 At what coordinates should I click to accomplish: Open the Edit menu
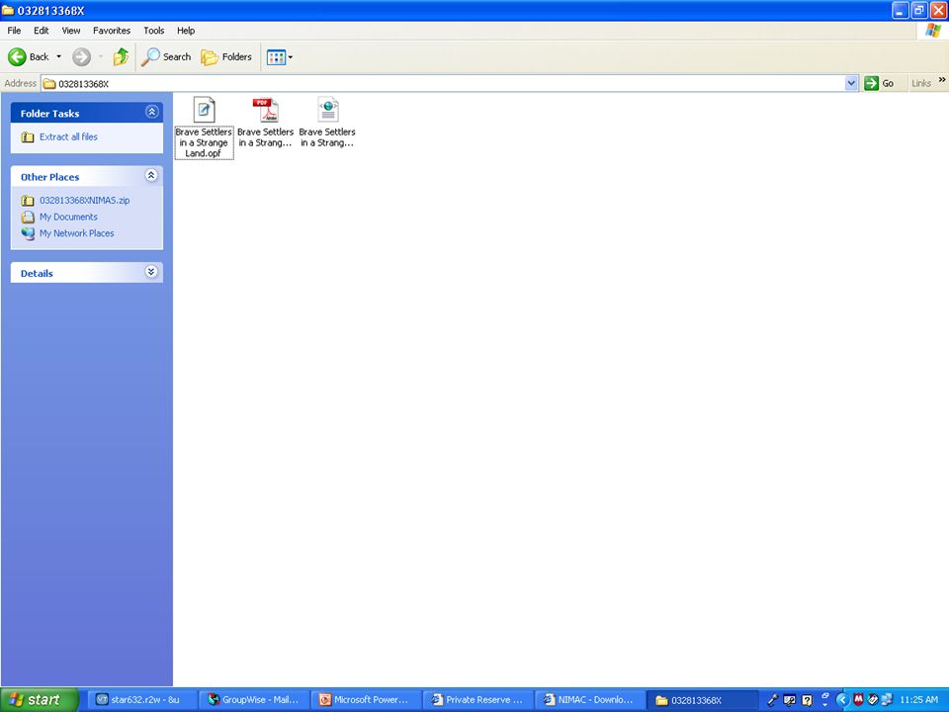42,31
